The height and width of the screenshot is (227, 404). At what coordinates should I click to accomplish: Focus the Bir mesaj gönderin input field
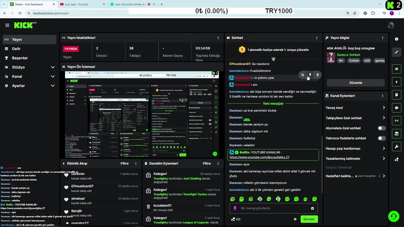[x=273, y=208]
